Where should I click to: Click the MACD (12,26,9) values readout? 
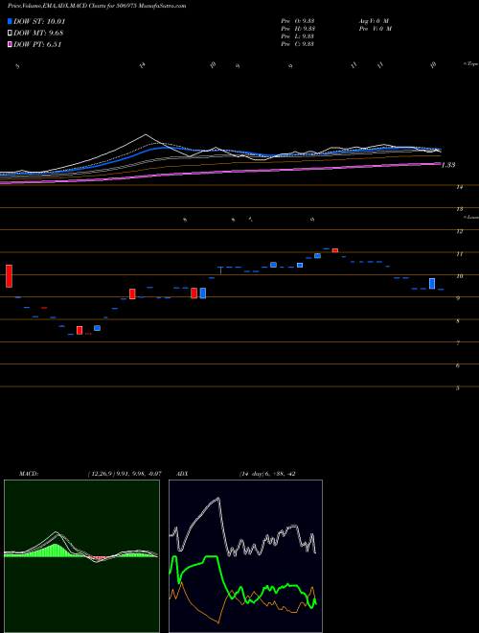124,474
